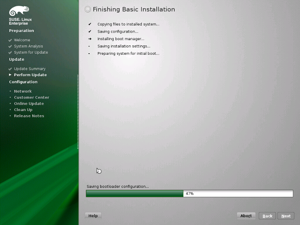Click the disc icon beside the installation title
The height and width of the screenshot is (225, 300).
click(88, 9)
